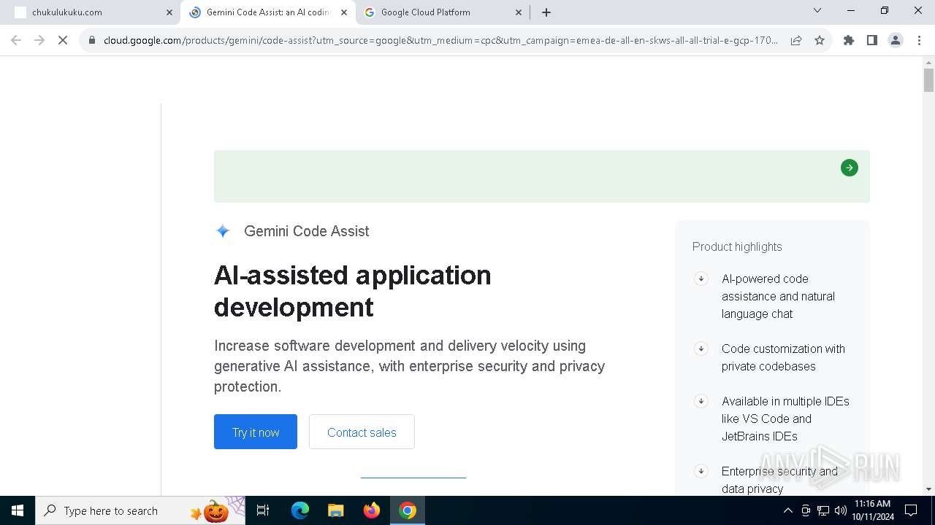Image resolution: width=935 pixels, height=525 pixels.
Task: Open the tab search dropdown
Action: [x=817, y=11]
